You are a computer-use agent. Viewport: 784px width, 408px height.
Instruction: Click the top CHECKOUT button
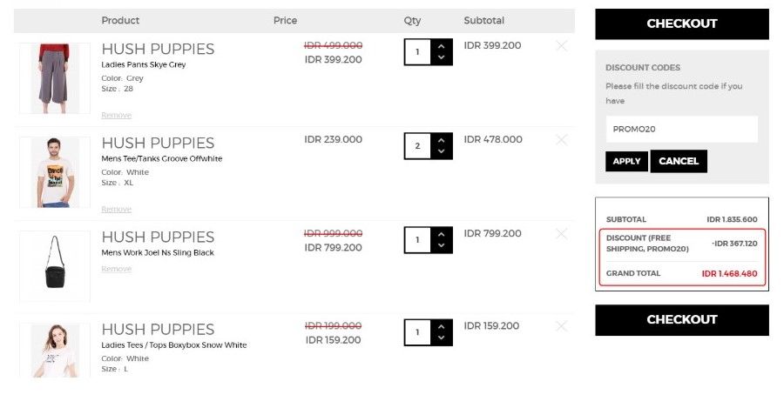point(682,24)
